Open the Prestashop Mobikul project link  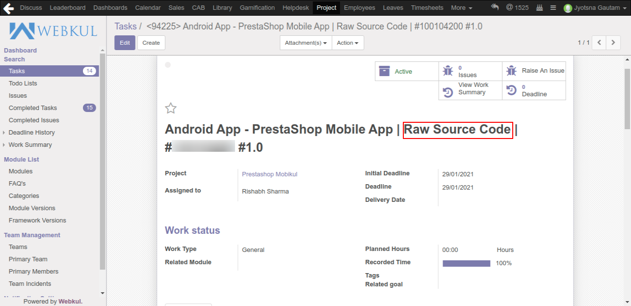pos(269,174)
